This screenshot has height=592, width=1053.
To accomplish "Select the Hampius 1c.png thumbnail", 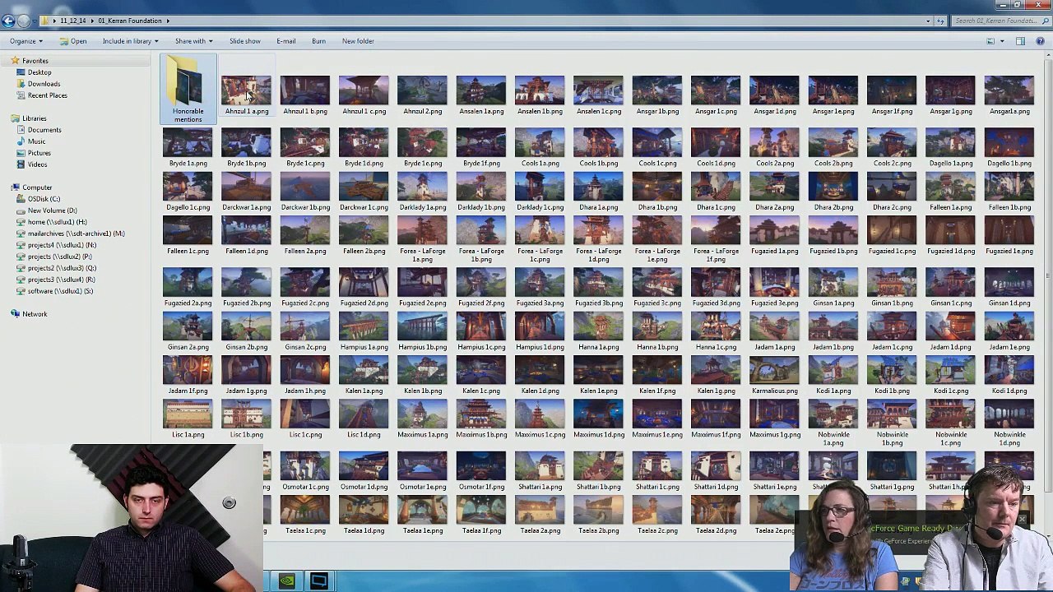I will tap(481, 327).
